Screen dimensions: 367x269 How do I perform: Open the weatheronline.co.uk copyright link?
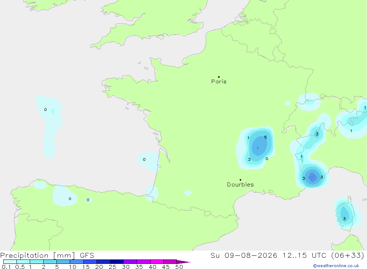click(x=336, y=266)
